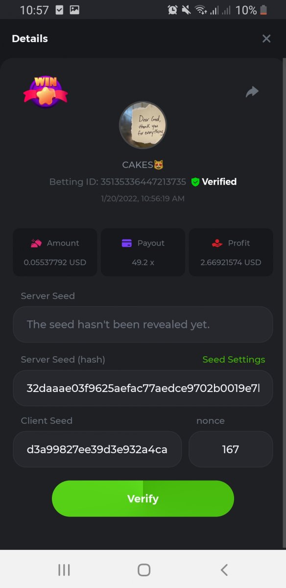Tap the Betting ID number
This screenshot has width=286, height=588.
click(x=143, y=182)
